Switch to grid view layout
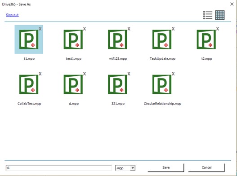This screenshot has width=237, height=176. (x=220, y=15)
